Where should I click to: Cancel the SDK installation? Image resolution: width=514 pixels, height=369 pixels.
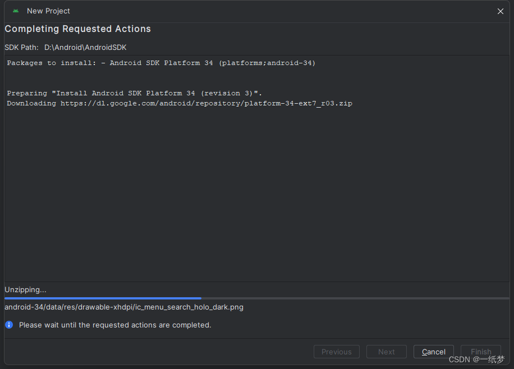coord(433,352)
